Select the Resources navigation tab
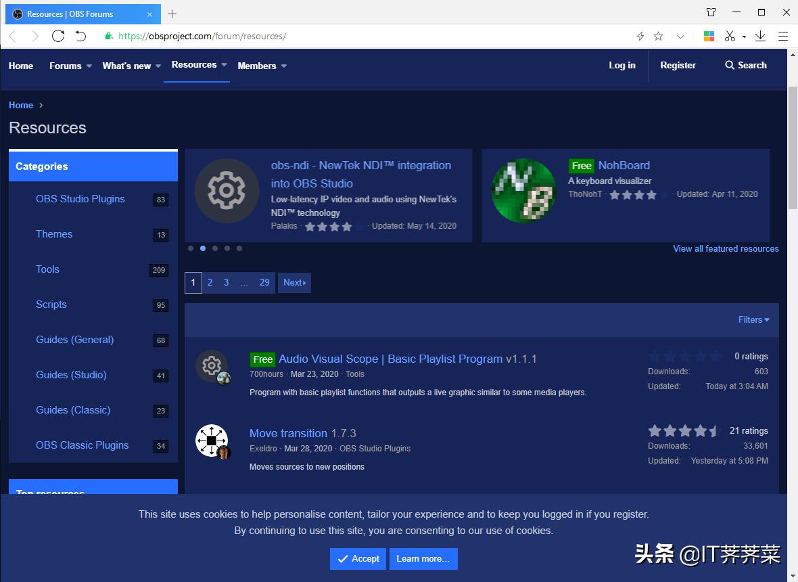The height and width of the screenshot is (582, 798). (x=194, y=64)
